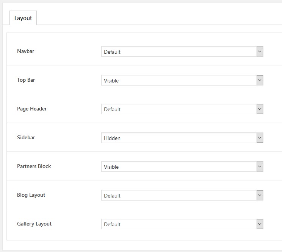Switch to the Layout tab

[23, 18]
